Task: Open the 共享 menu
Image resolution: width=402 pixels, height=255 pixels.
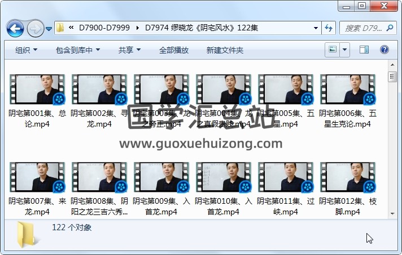Action: click(x=129, y=50)
